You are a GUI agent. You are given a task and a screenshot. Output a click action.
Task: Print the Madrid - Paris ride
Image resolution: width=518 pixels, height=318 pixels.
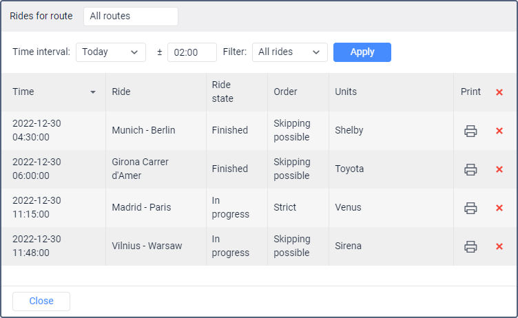[470, 208]
